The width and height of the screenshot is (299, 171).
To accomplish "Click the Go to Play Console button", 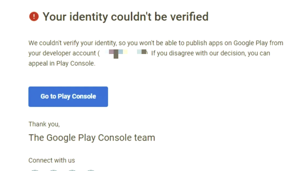I will (x=68, y=97).
